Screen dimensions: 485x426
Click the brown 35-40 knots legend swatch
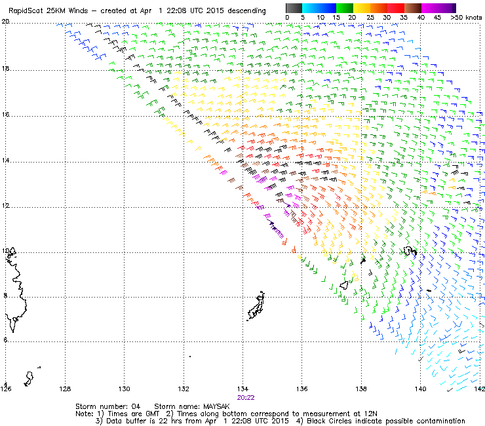[x=413, y=8]
